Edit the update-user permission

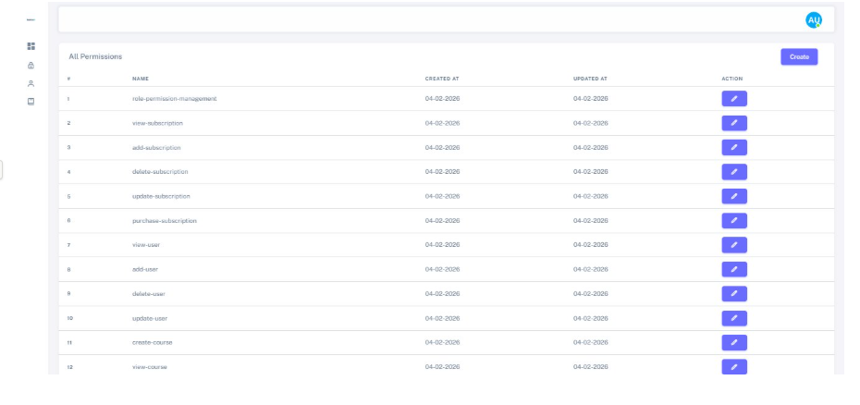click(x=734, y=318)
